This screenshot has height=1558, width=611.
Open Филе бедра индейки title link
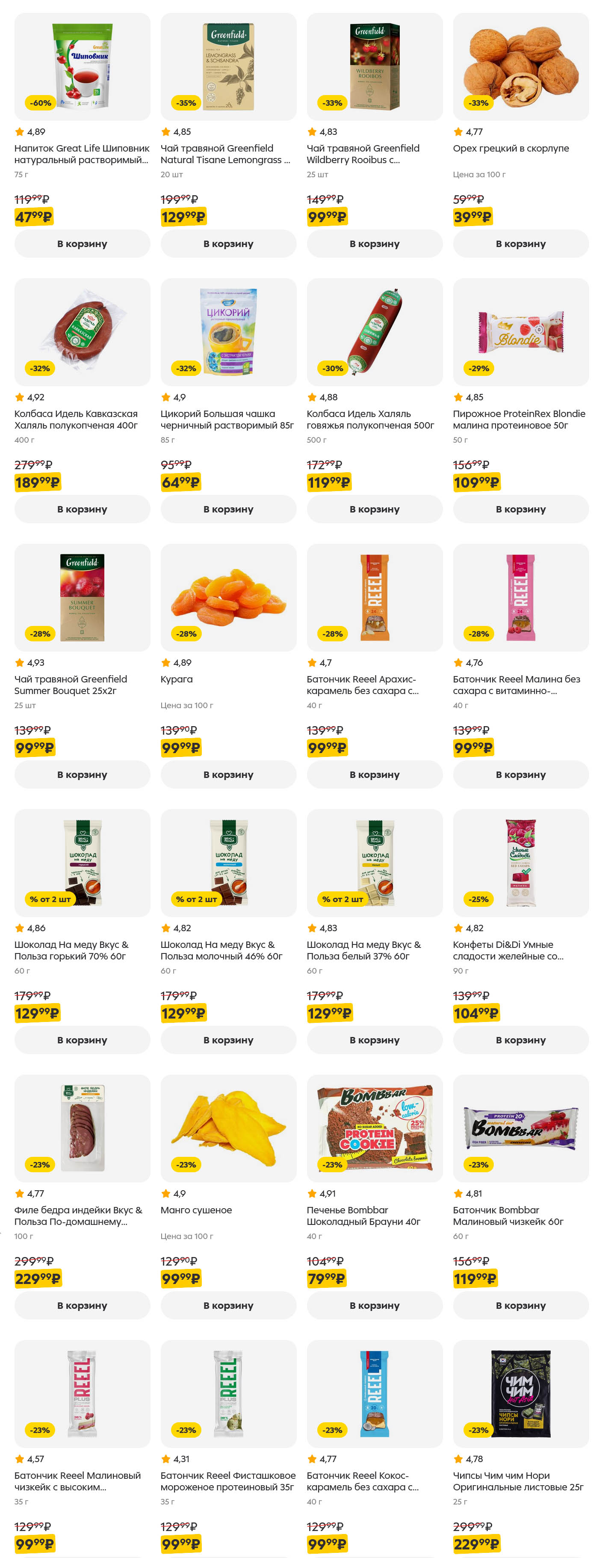pos(78,1216)
